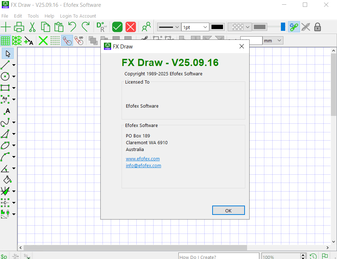The height and width of the screenshot is (259, 337).
Task: Select the green graph function tool
Action: (5, 191)
